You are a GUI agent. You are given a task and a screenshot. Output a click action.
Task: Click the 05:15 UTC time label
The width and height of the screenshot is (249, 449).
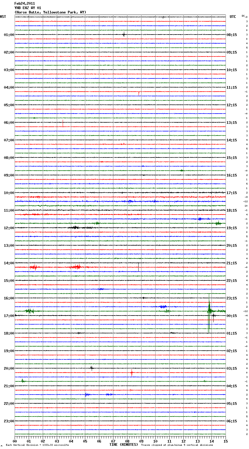pyautogui.click(x=232, y=404)
